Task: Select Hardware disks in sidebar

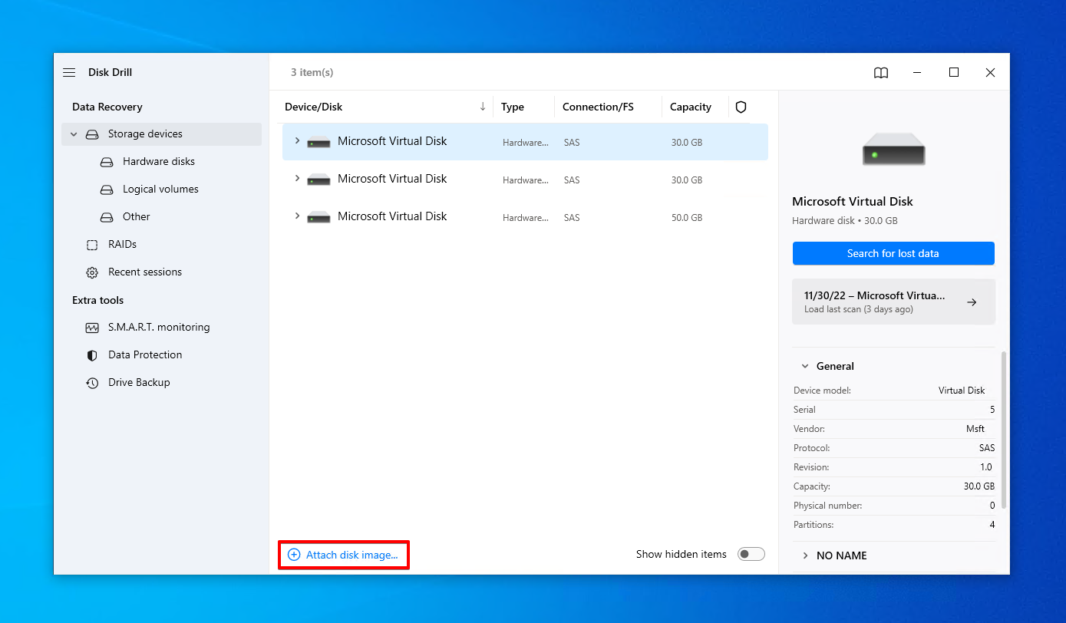Action: 158,161
